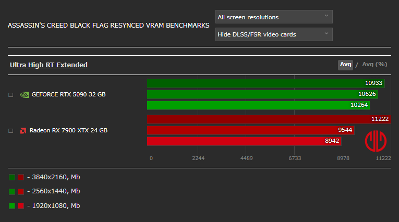The height and width of the screenshot is (222, 399).
Task: Tick the Radeon RX 7900 XTX checkbox
Action: [10, 131]
